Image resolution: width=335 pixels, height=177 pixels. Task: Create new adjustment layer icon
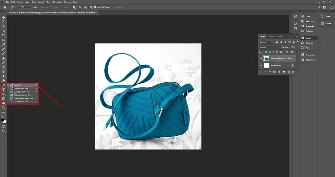tap(279, 72)
